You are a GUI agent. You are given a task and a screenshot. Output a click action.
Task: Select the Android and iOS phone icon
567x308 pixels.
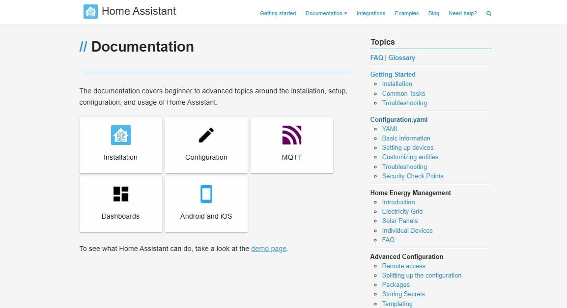206,194
